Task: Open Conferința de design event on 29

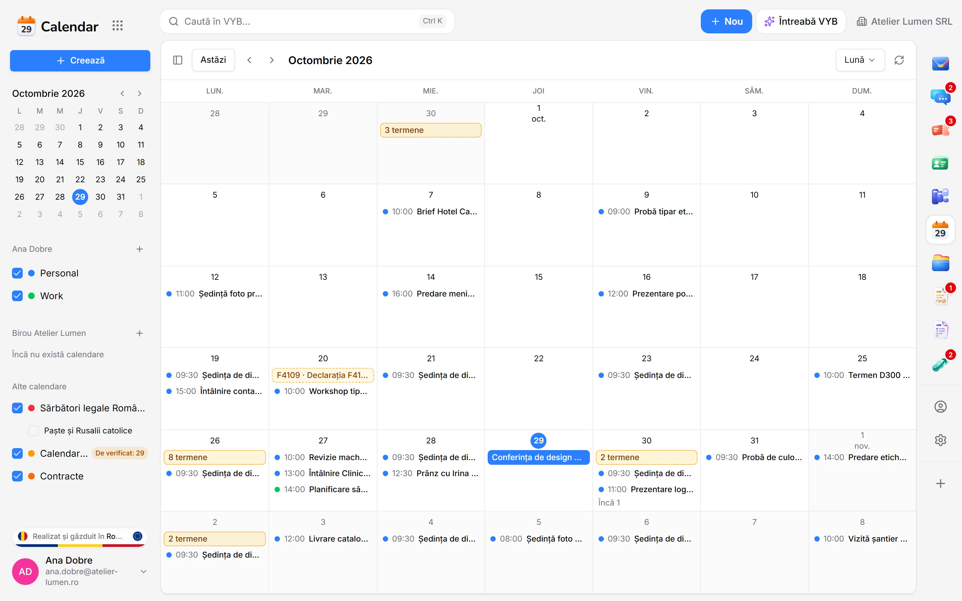Action: tap(538, 457)
